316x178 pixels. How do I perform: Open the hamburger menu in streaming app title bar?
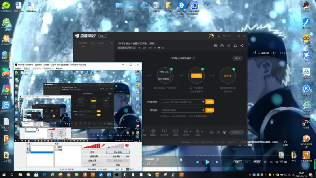[x=229, y=36]
